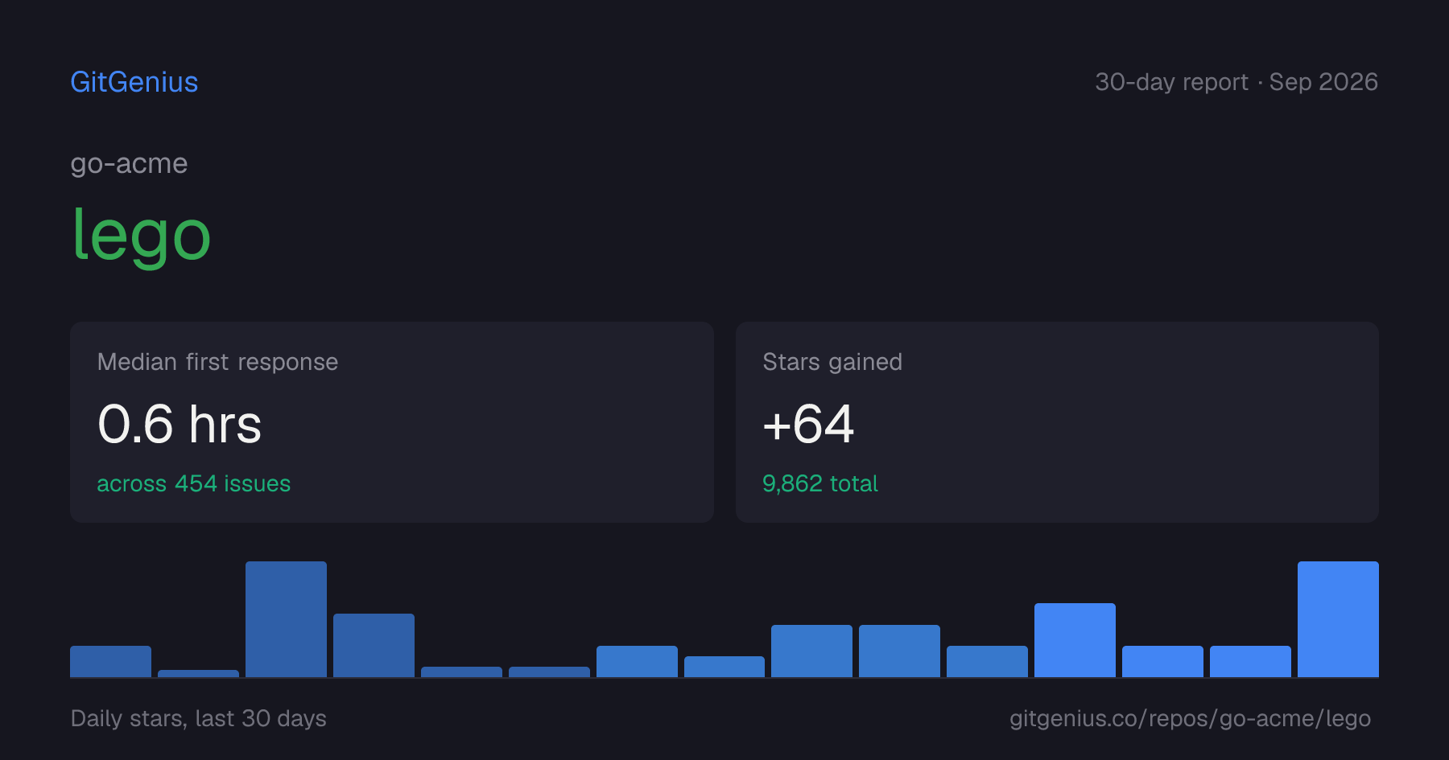Screen dimensions: 1449x760
Task: Select the first bar of the stars chart
Action: click(x=110, y=661)
